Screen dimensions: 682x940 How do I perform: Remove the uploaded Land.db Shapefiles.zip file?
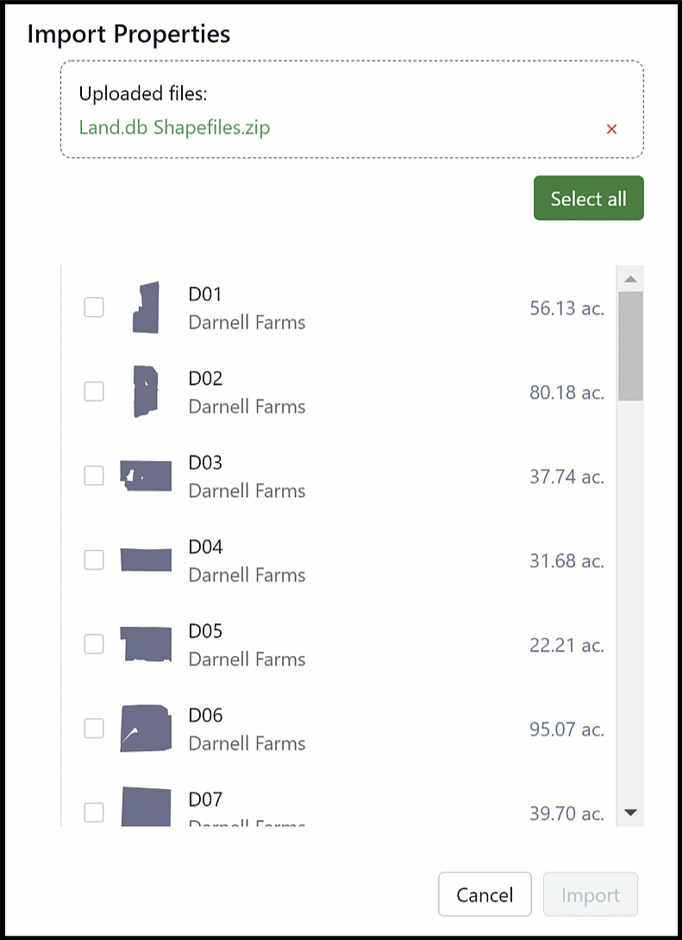[611, 129]
